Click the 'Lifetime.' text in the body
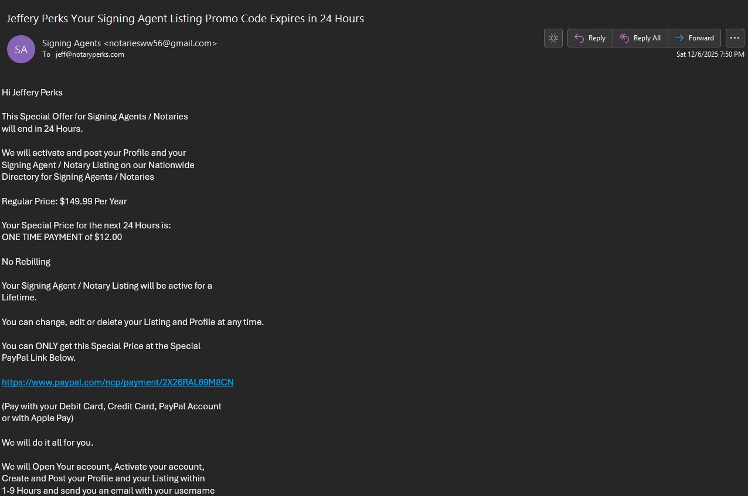 [x=19, y=297]
